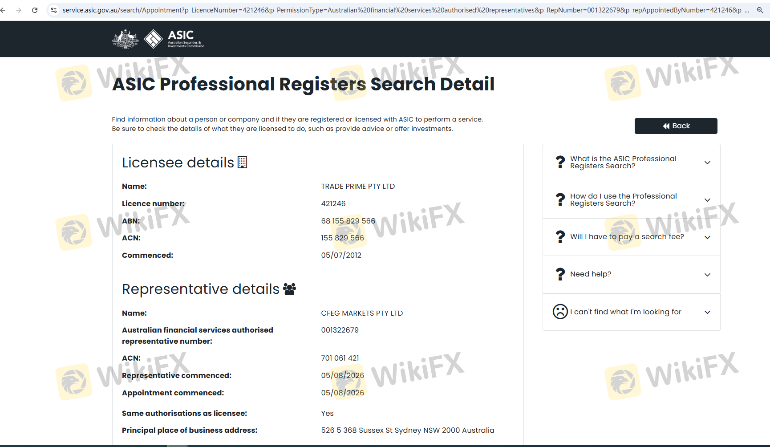Click 'Australian financial services authorised representative number:' label

(198, 336)
